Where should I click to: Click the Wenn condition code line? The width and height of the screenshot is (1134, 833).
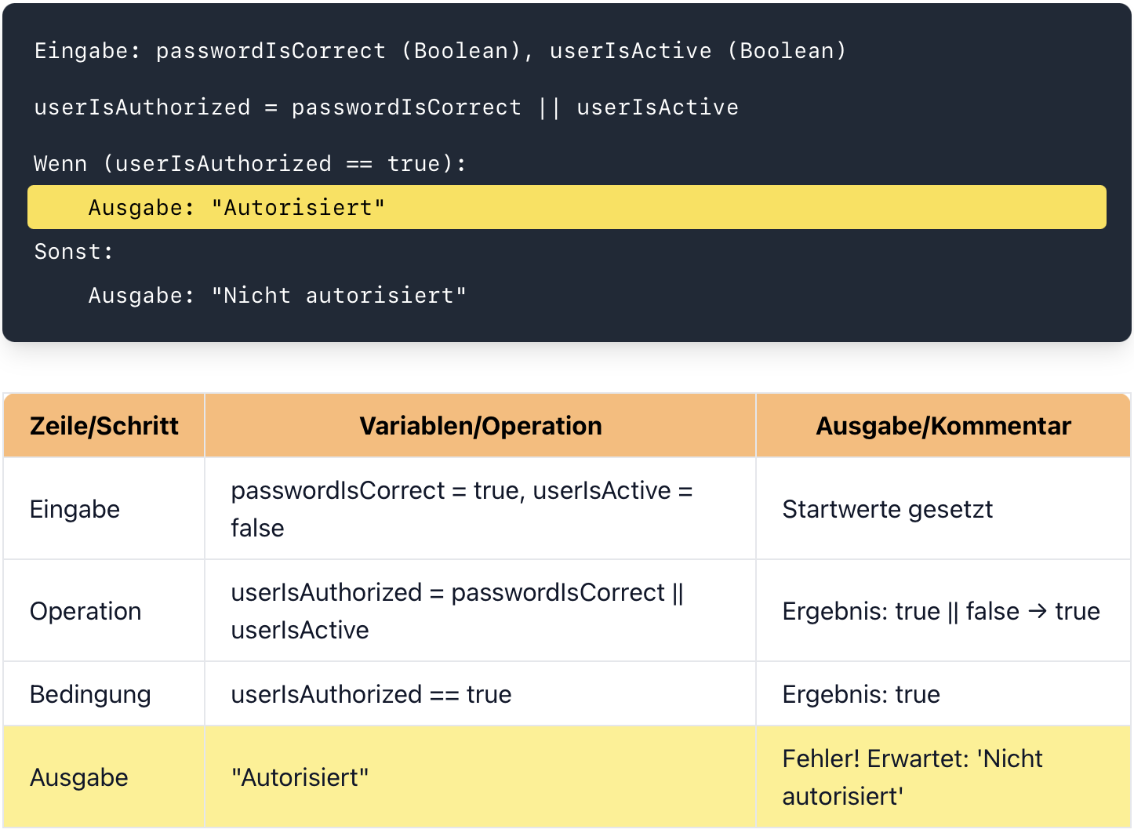point(250,164)
